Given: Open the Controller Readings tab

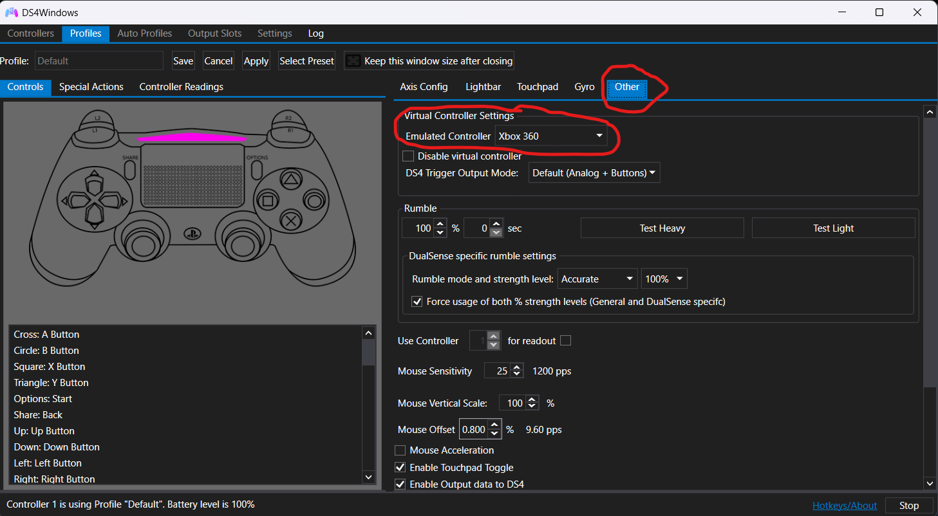Looking at the screenshot, I should pyautogui.click(x=182, y=87).
